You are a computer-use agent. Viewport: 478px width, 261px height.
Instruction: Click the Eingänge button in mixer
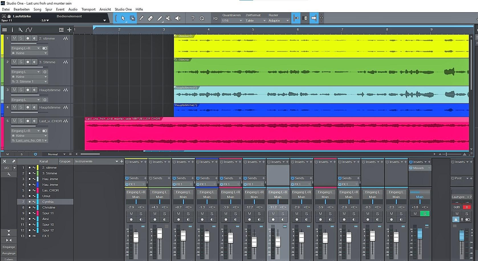tap(9, 247)
